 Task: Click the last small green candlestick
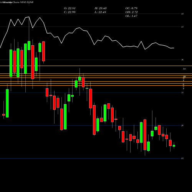click(174, 146)
